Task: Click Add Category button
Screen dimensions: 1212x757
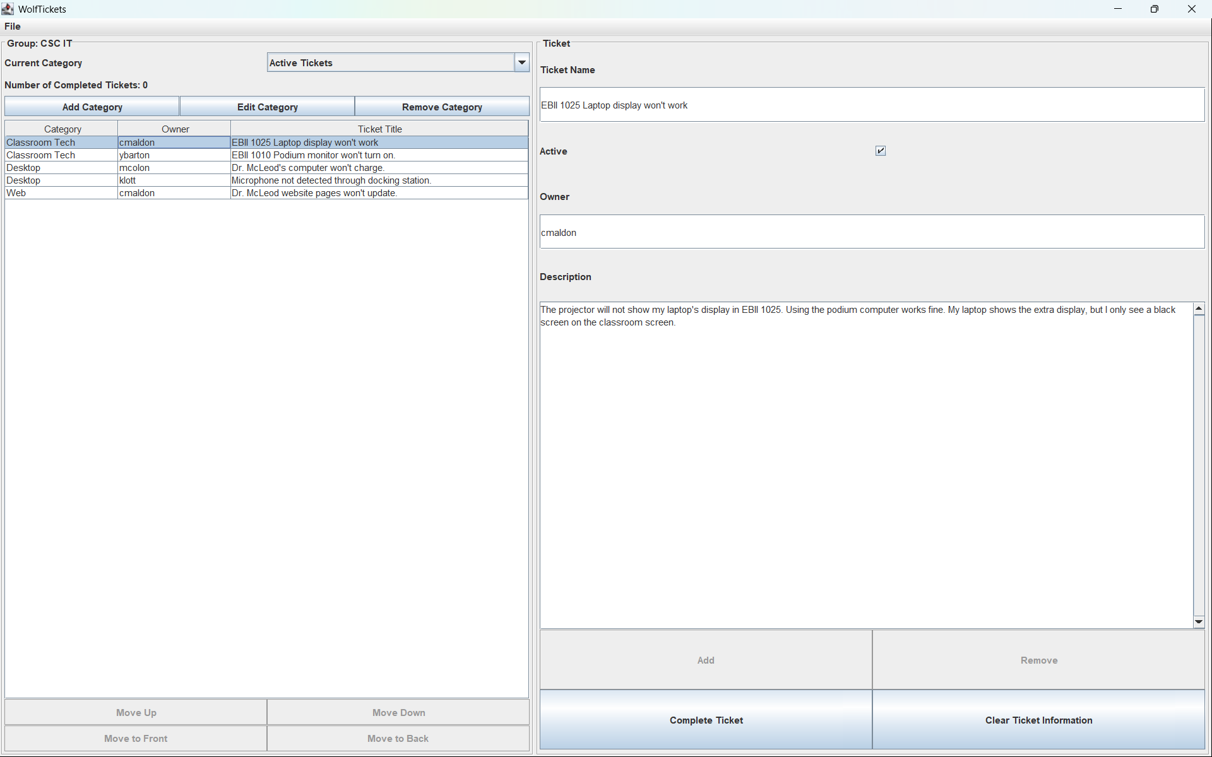Action: tap(92, 107)
